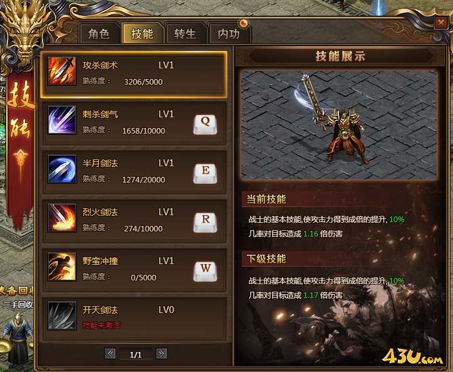Open the 转生 tab
The width and height of the screenshot is (453, 372).
(x=185, y=34)
